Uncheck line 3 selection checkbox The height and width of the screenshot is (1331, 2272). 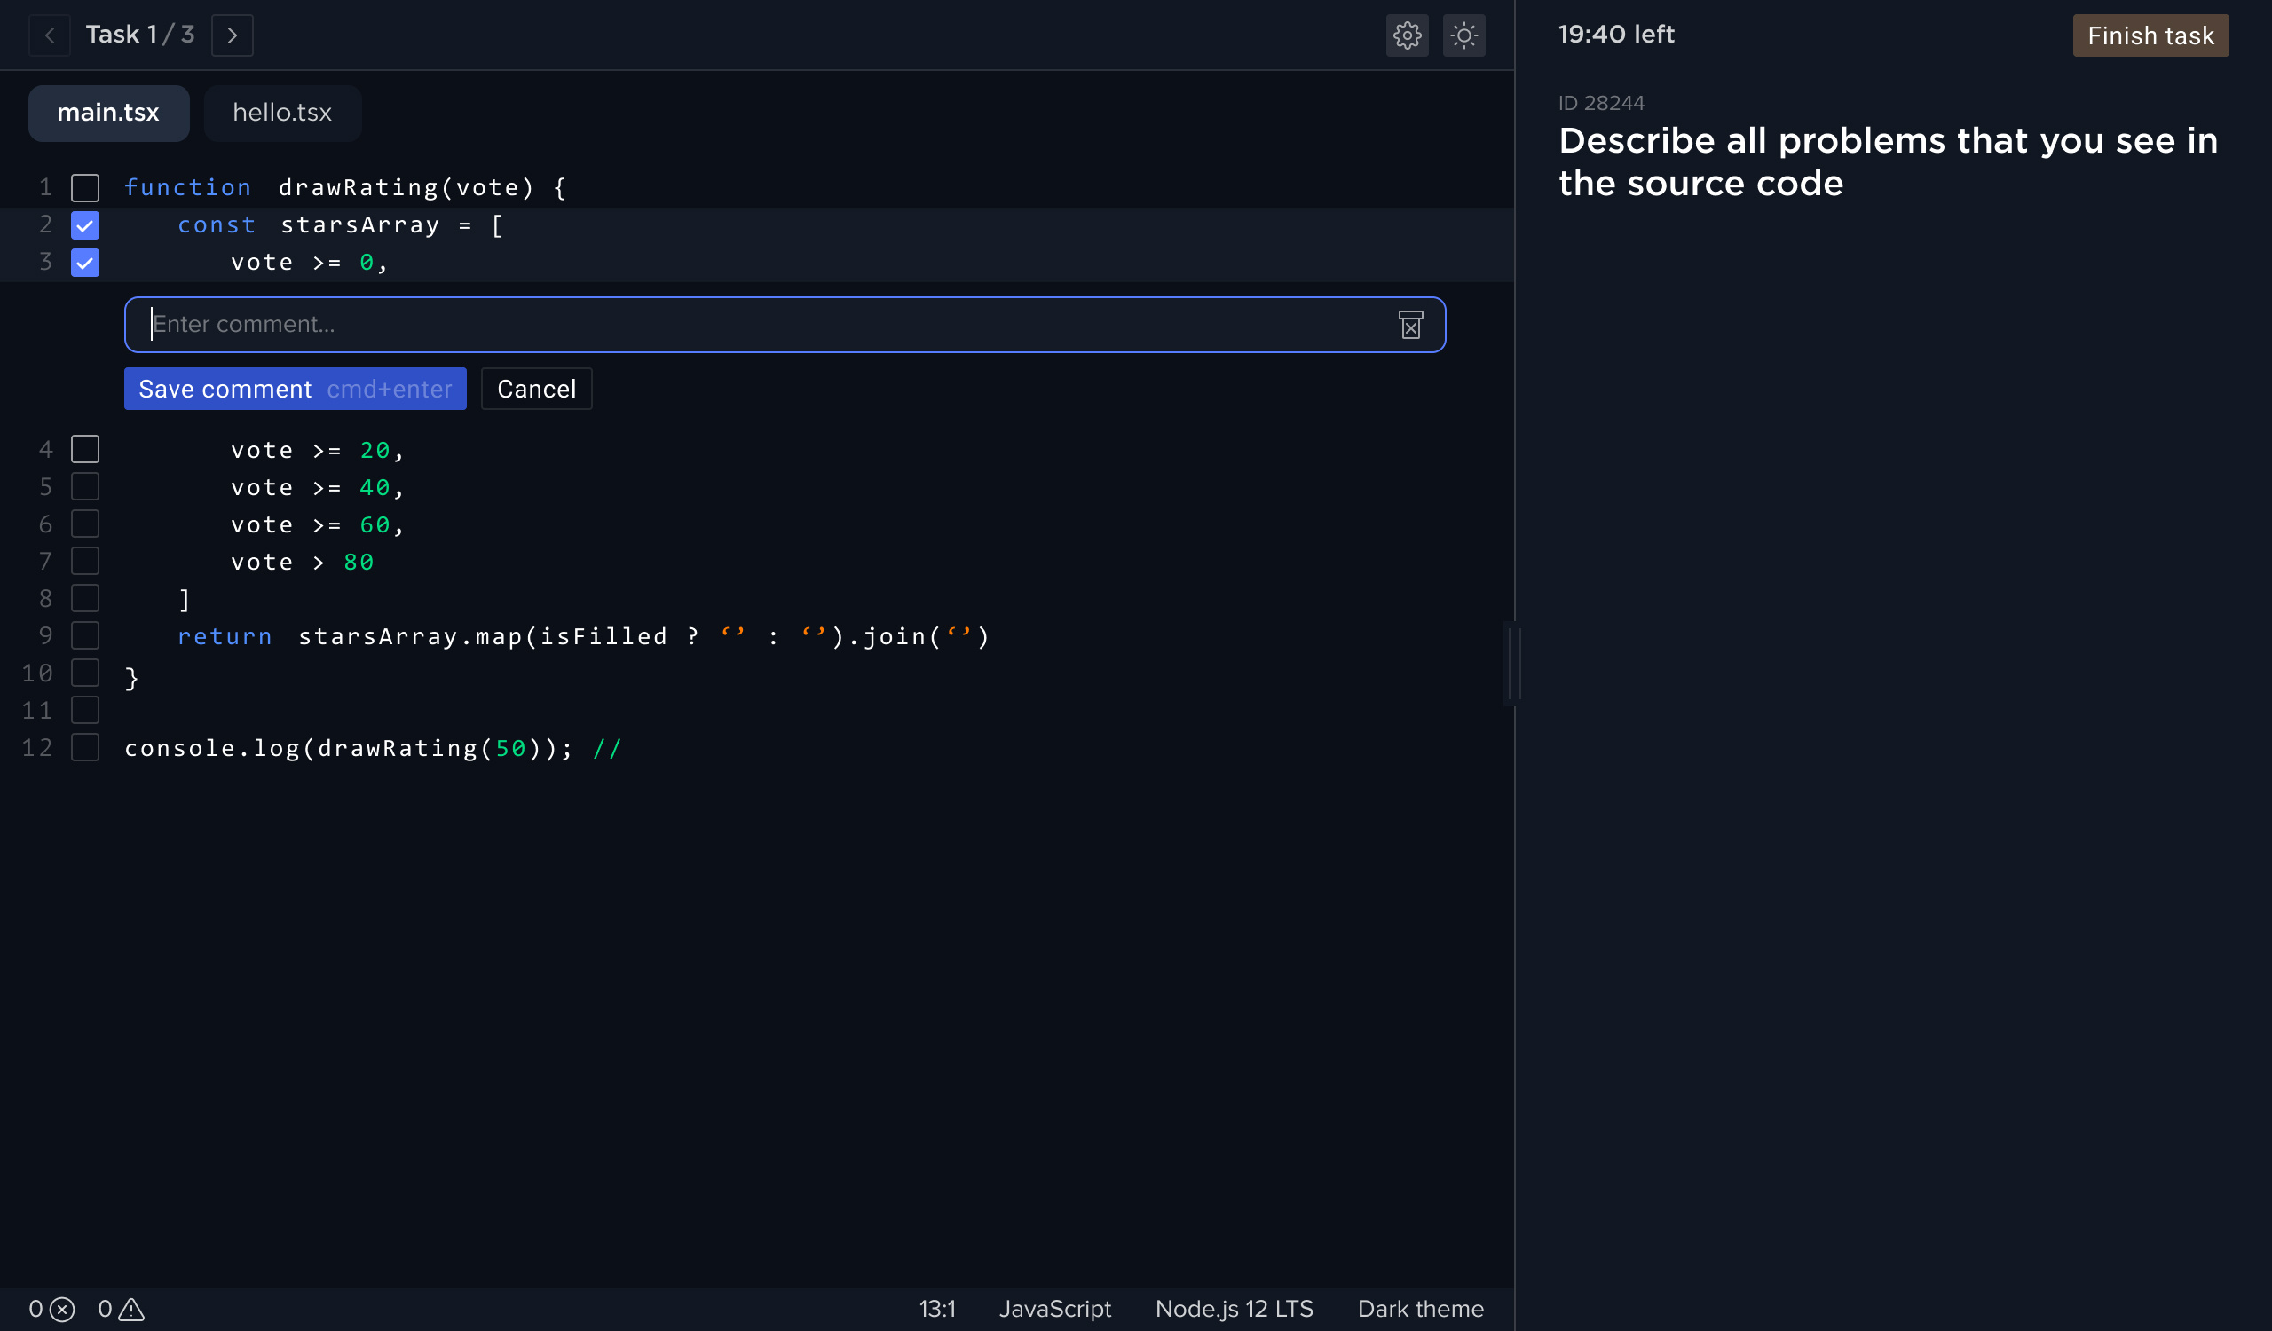click(84, 263)
